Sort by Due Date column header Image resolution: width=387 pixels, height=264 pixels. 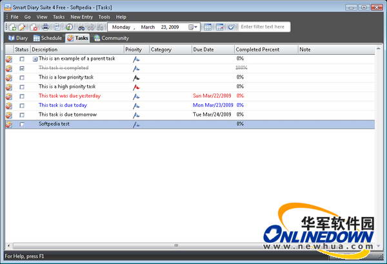[x=213, y=50]
